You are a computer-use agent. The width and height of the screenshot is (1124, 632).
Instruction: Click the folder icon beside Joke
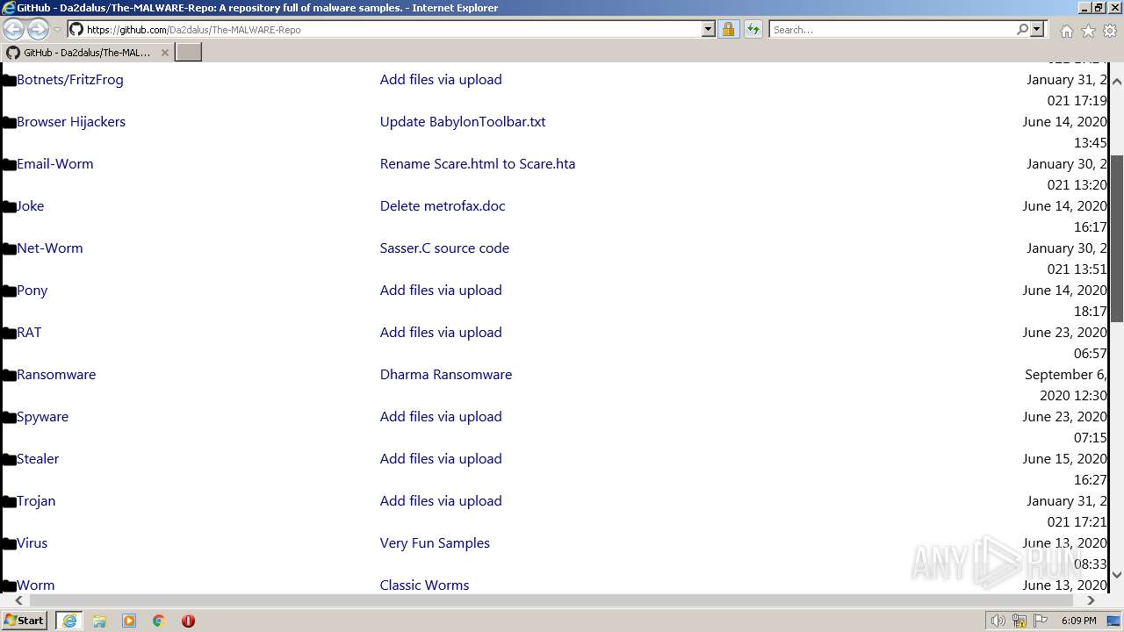pos(9,207)
